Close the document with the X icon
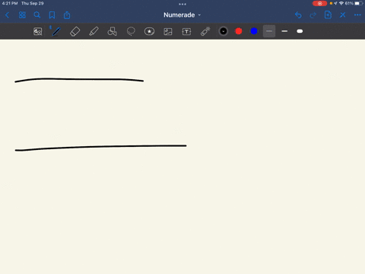This screenshot has width=365, height=274. tap(343, 15)
